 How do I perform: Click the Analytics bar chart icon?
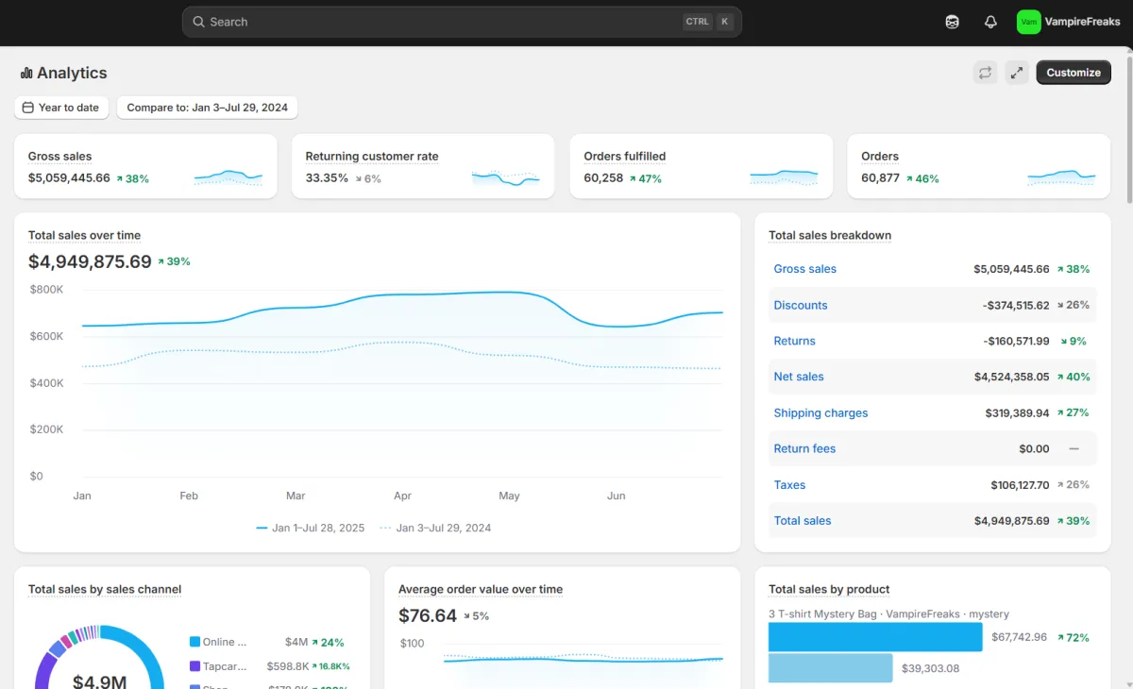click(x=26, y=73)
